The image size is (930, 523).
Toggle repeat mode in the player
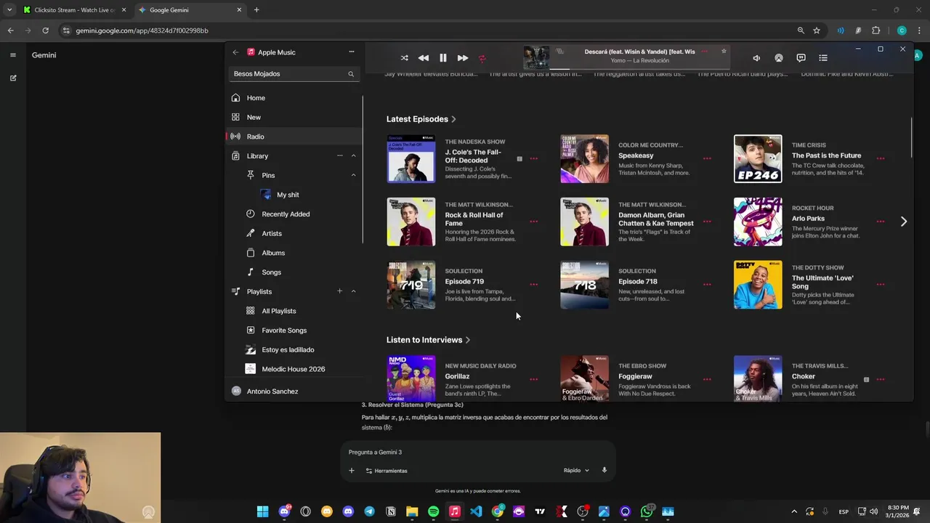[482, 58]
